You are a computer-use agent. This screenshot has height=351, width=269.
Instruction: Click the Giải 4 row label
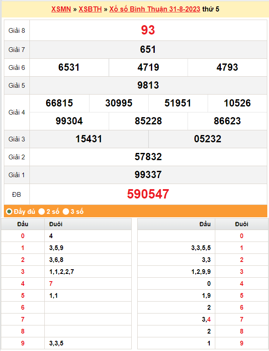(17, 112)
